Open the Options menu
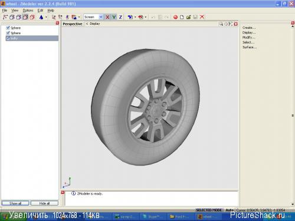Screen dimensions: 295x221 (28, 11)
